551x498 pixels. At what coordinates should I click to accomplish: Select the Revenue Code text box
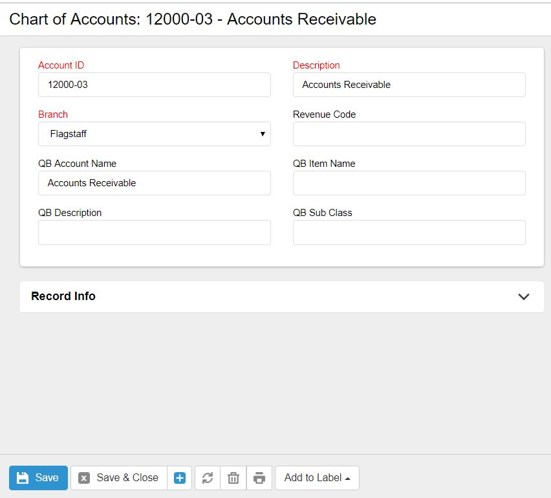coord(409,134)
